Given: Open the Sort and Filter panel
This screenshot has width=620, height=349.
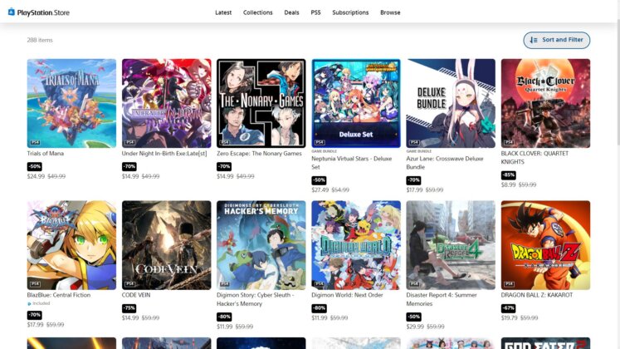Looking at the screenshot, I should 556,40.
